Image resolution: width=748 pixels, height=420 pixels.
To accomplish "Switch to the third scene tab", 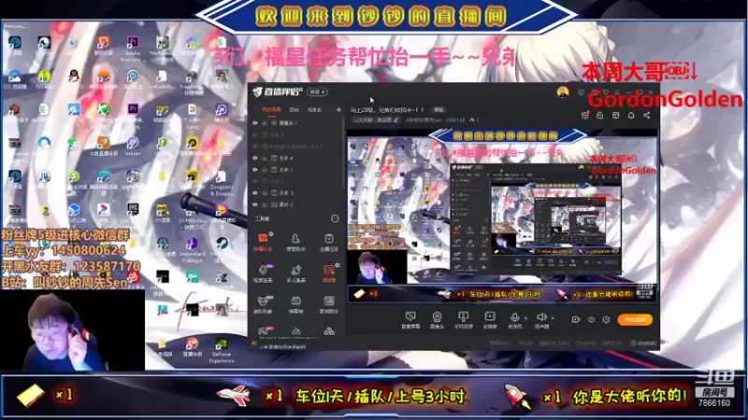I will click(x=314, y=109).
